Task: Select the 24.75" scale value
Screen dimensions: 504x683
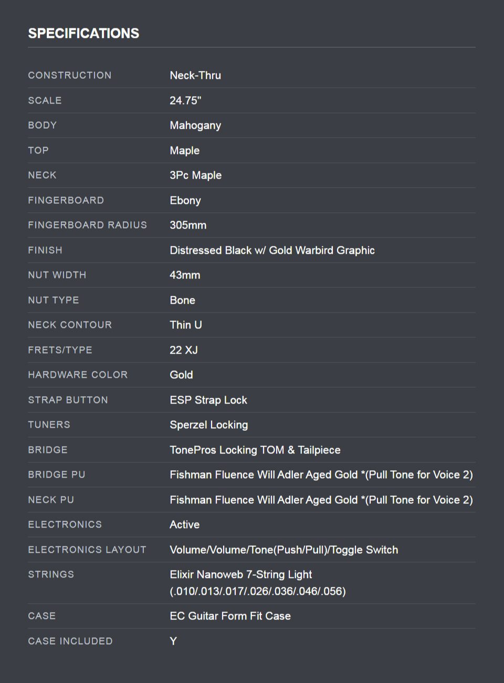Action: [185, 100]
